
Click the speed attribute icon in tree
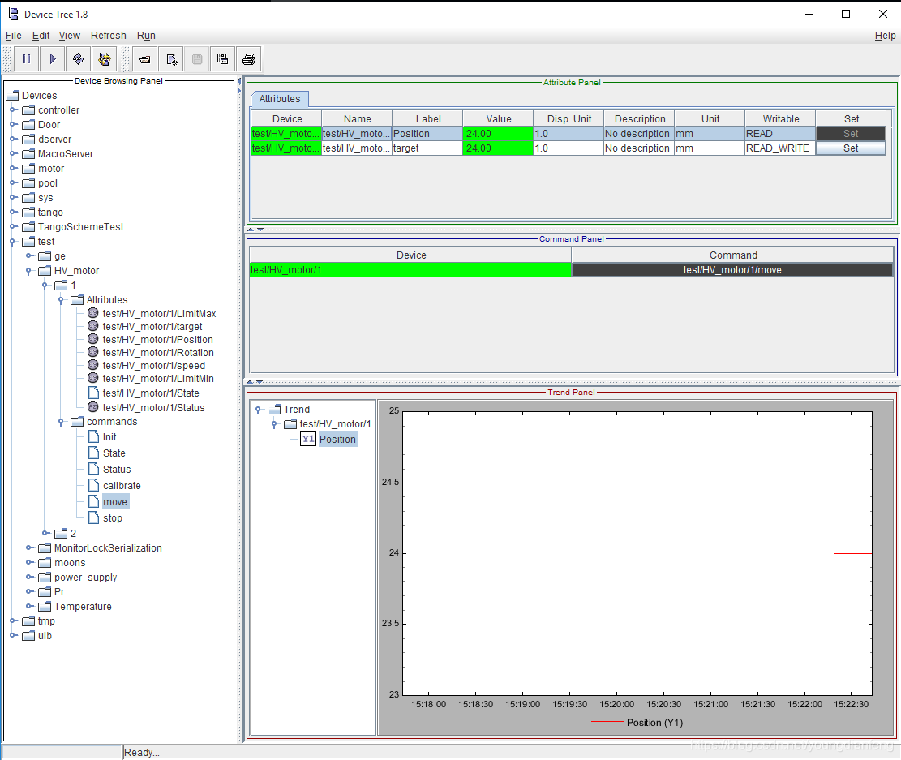point(92,365)
